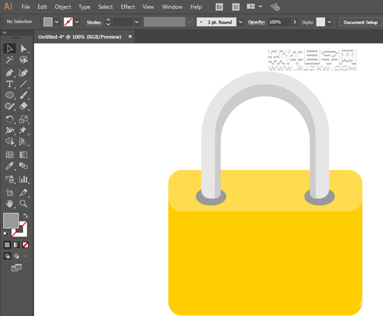The image size is (383, 316).
Task: Select the Line Segment tool
Action: coord(24,84)
